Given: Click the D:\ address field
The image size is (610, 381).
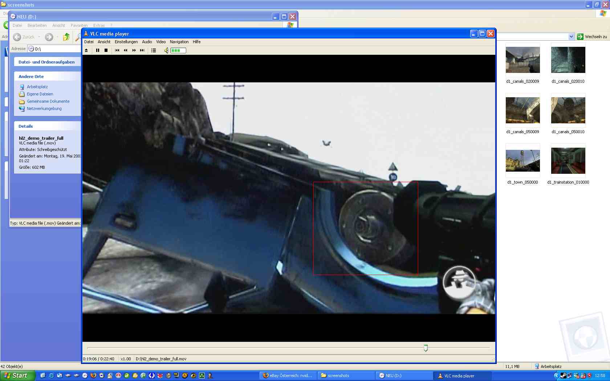Looking at the screenshot, I should (54, 49).
